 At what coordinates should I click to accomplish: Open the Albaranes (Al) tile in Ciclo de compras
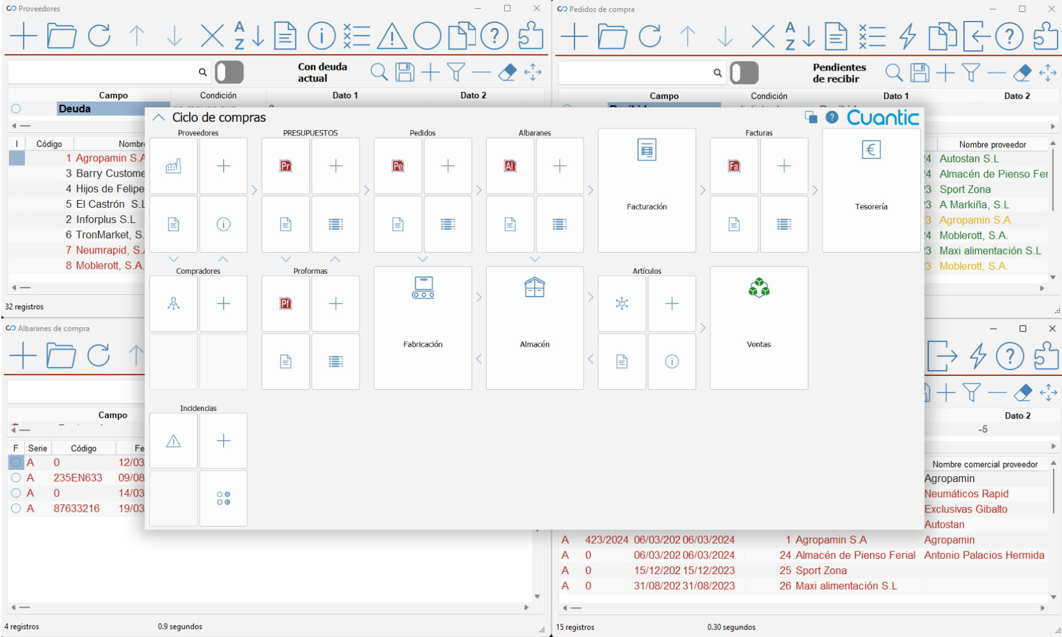tap(510, 166)
